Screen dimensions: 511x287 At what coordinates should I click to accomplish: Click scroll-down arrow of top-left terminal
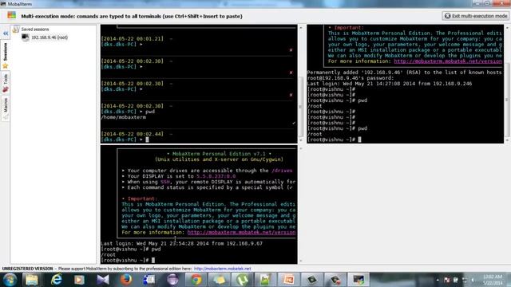[x=300, y=140]
